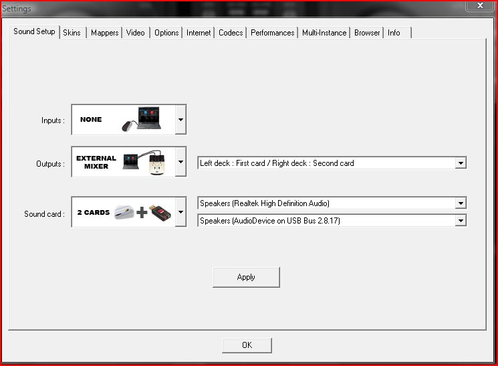Select the Options tab
The width and height of the screenshot is (498, 366).
(x=166, y=33)
